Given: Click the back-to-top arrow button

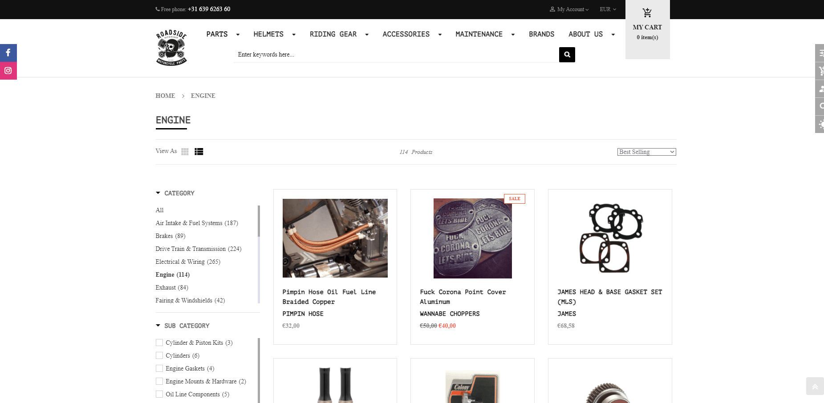Looking at the screenshot, I should [x=815, y=386].
